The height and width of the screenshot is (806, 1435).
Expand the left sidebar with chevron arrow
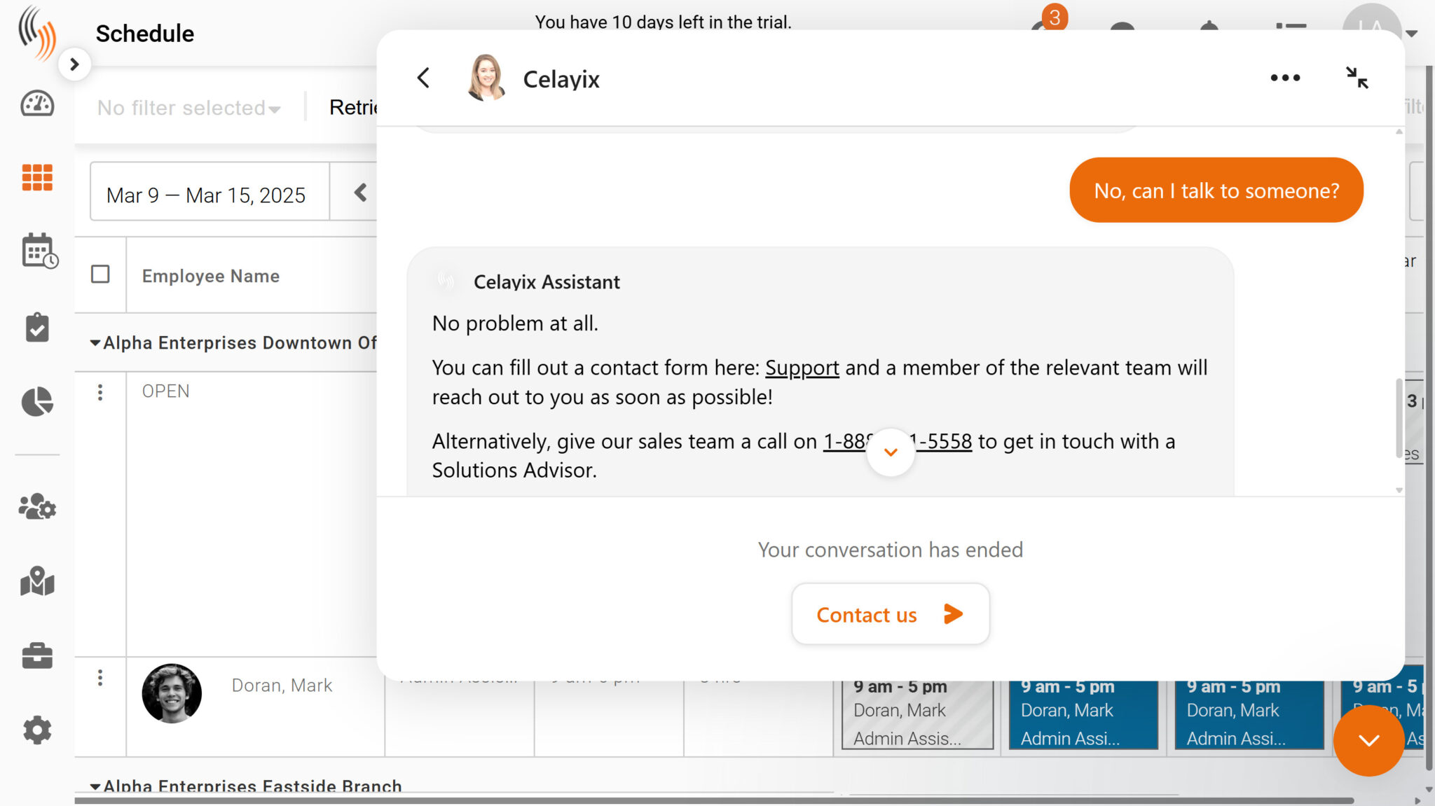coord(74,64)
